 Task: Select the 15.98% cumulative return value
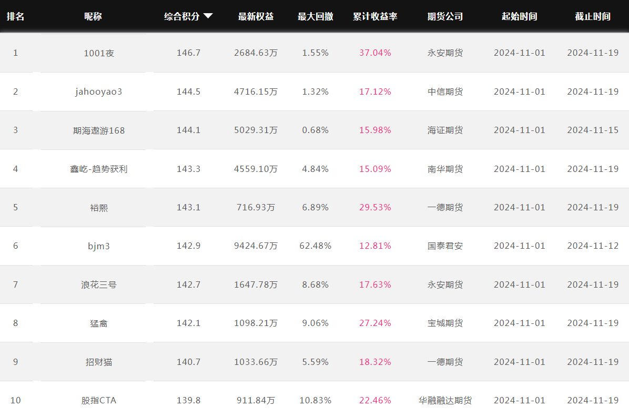point(375,130)
